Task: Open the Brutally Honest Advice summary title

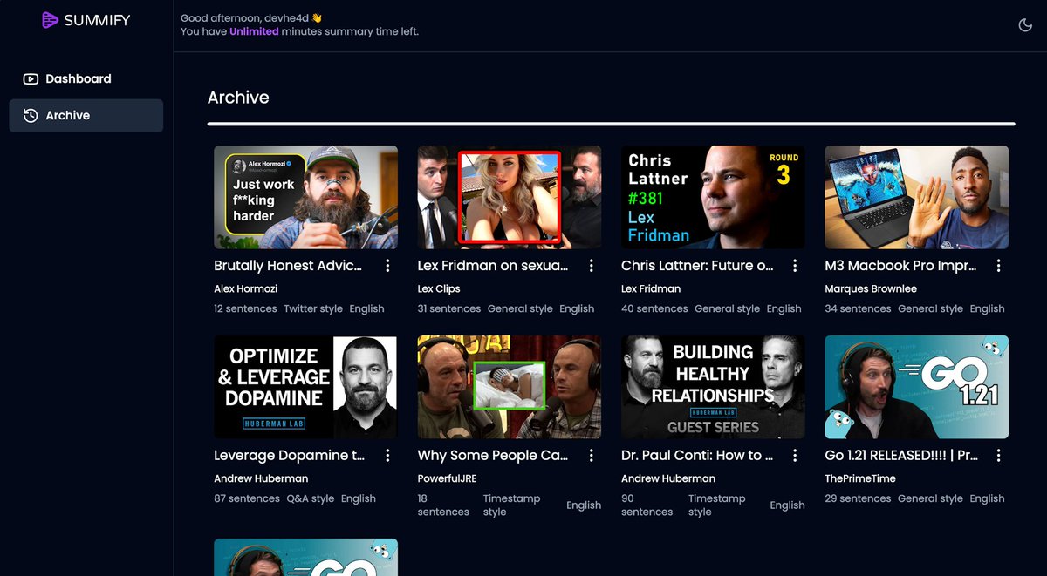Action: (x=288, y=266)
